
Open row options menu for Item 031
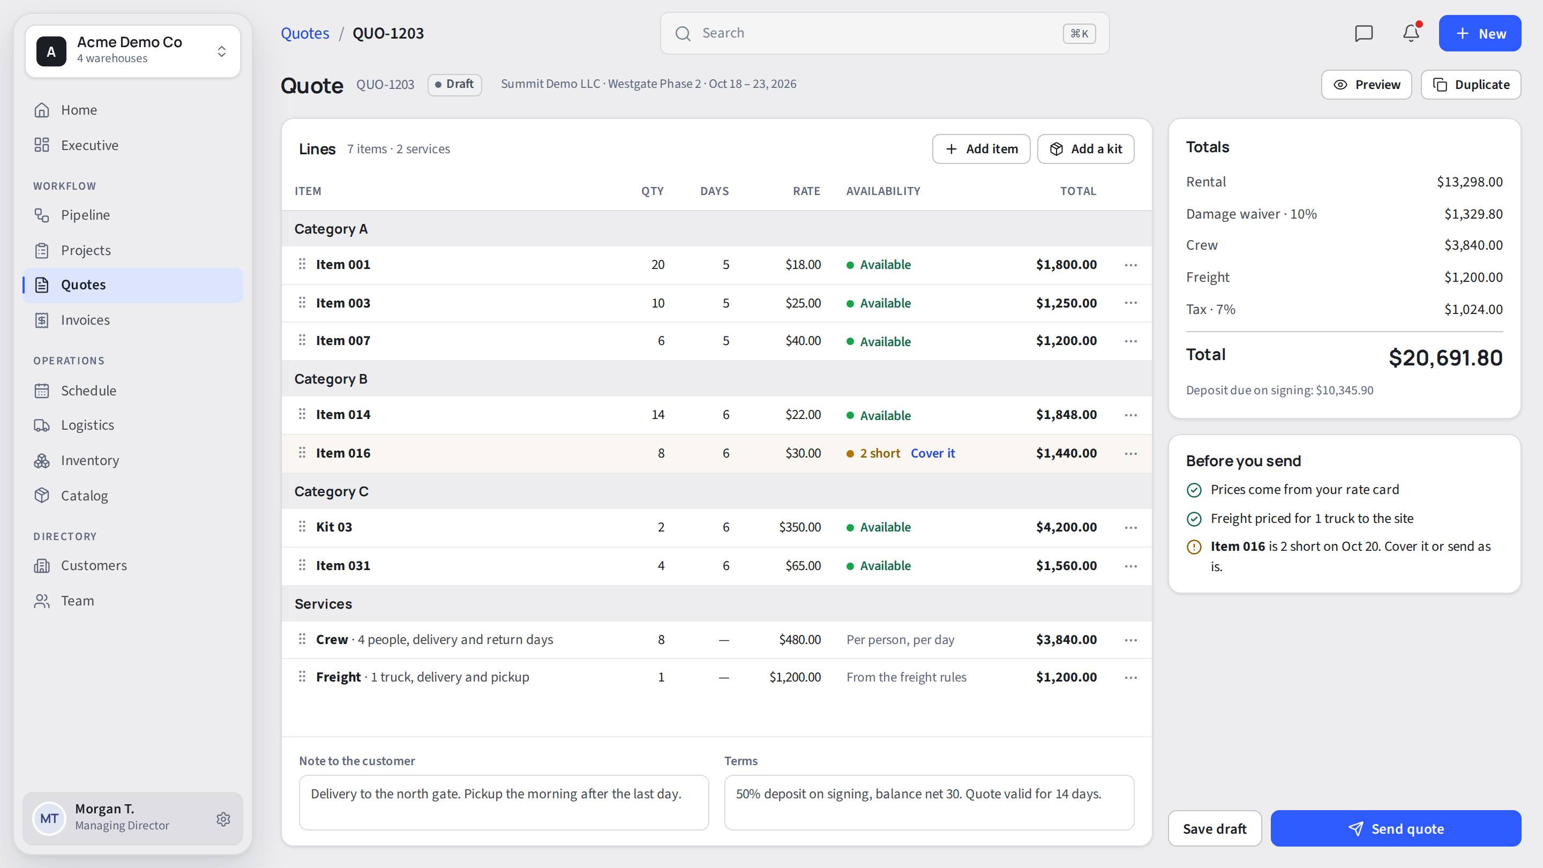click(1130, 566)
